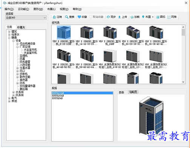
Task: Open the 帮助(H) menu
Action: (77, 9)
